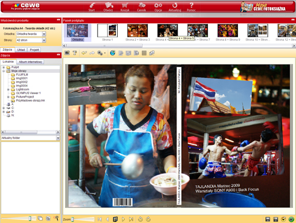Rotate clockwise icon in bottom bar
The height and width of the screenshot is (223, 296).
coord(148,219)
